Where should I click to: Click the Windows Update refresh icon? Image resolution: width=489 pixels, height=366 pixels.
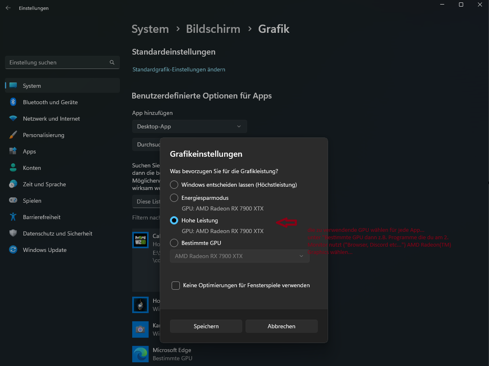pos(13,250)
